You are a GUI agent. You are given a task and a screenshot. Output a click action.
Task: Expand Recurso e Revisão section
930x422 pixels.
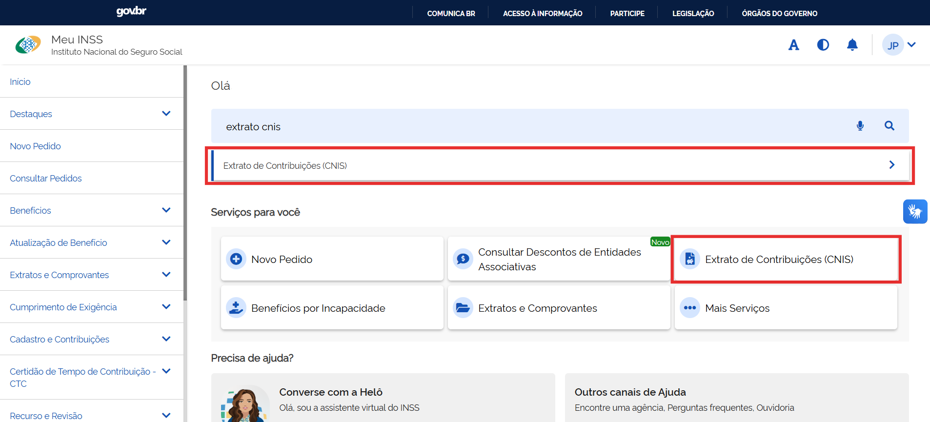click(x=166, y=415)
